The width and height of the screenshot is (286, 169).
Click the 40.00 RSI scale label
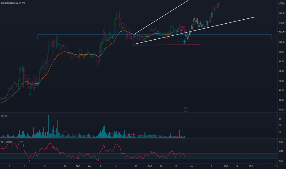(281, 161)
